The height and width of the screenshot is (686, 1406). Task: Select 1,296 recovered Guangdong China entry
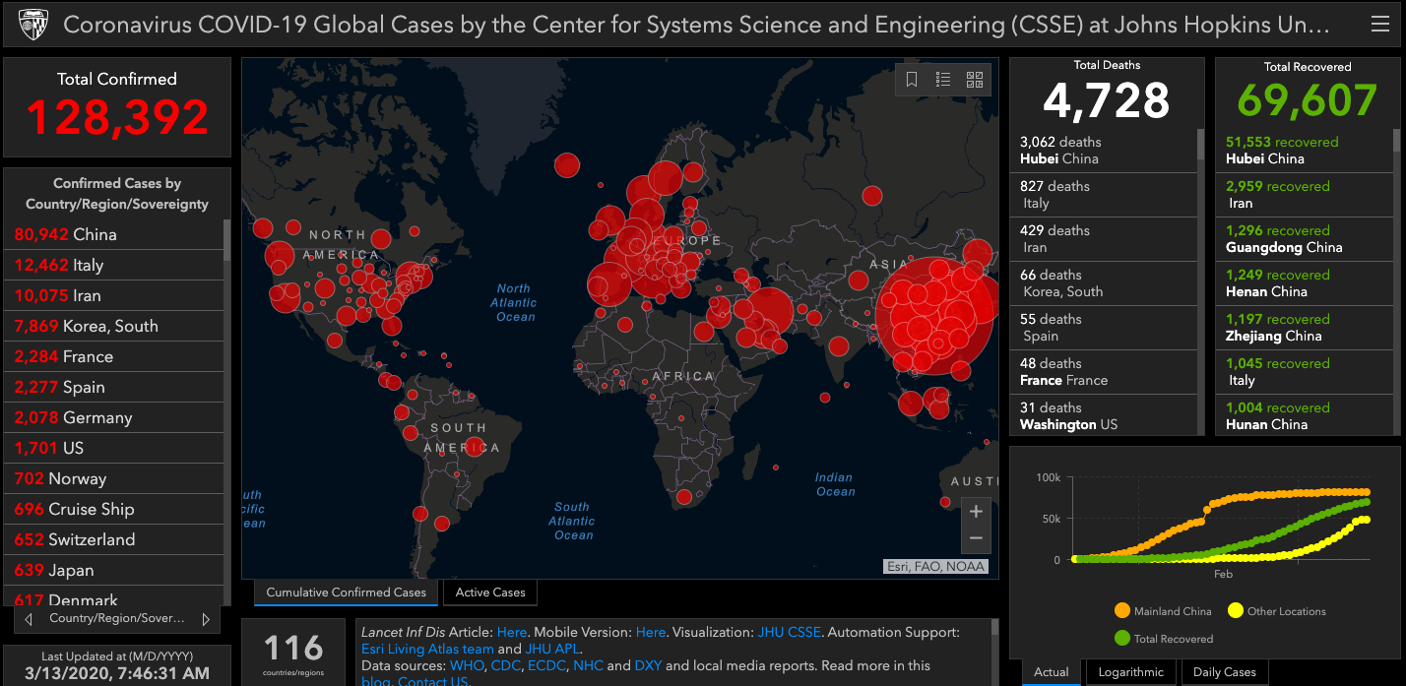[x=1304, y=239]
